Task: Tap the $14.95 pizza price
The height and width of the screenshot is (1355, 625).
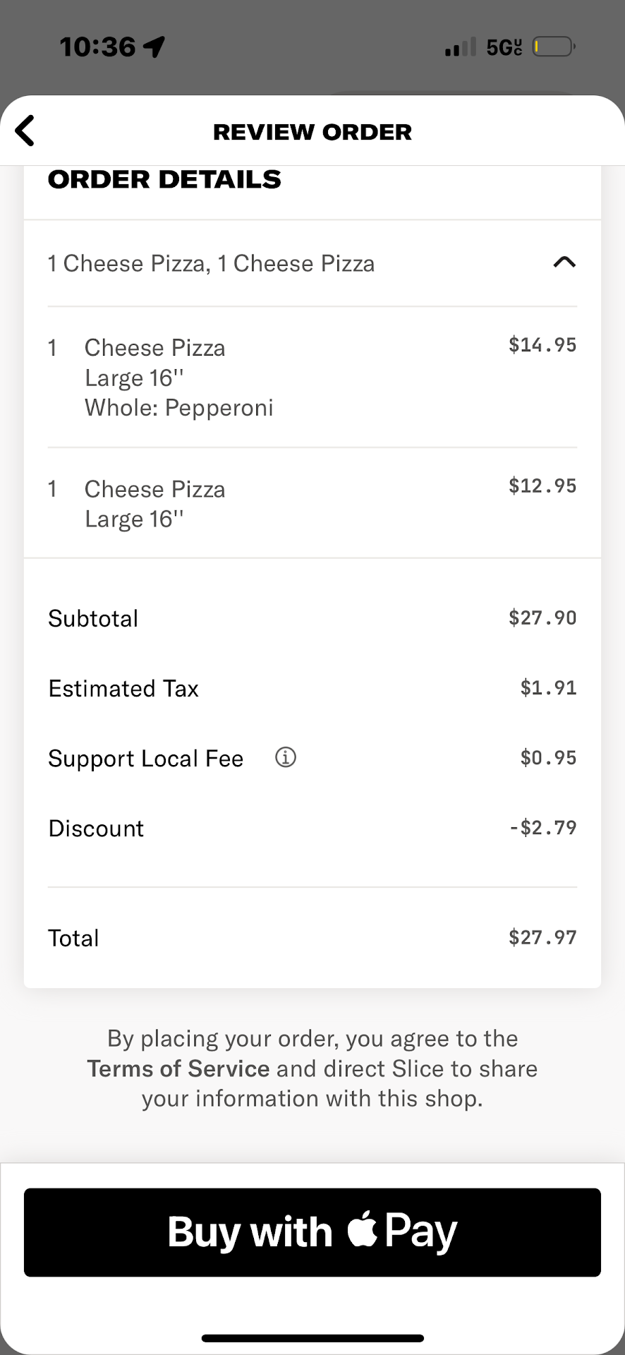Action: [x=542, y=345]
